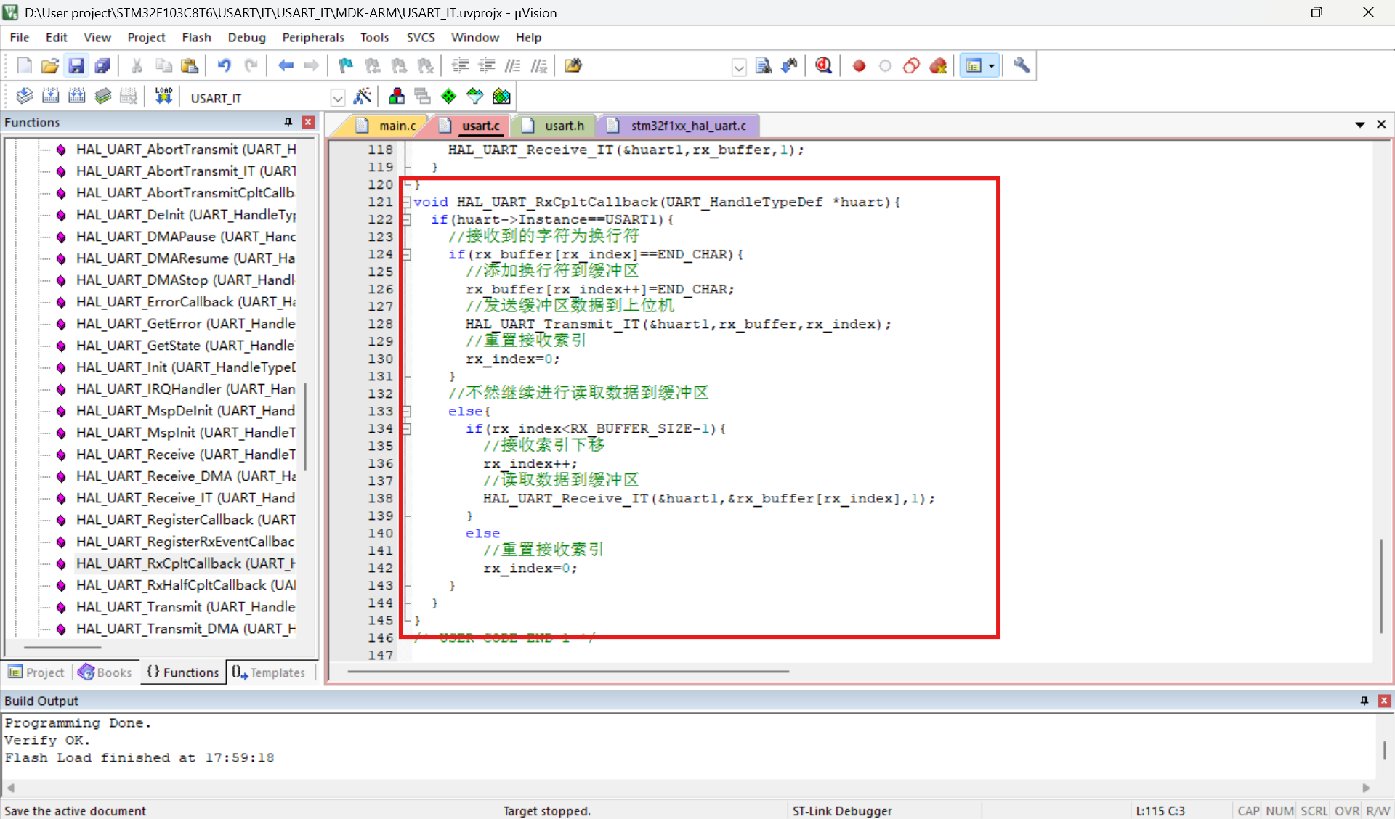Open Options for Target wand icon
Screen dimensions: 1395x819
pyautogui.click(x=362, y=96)
